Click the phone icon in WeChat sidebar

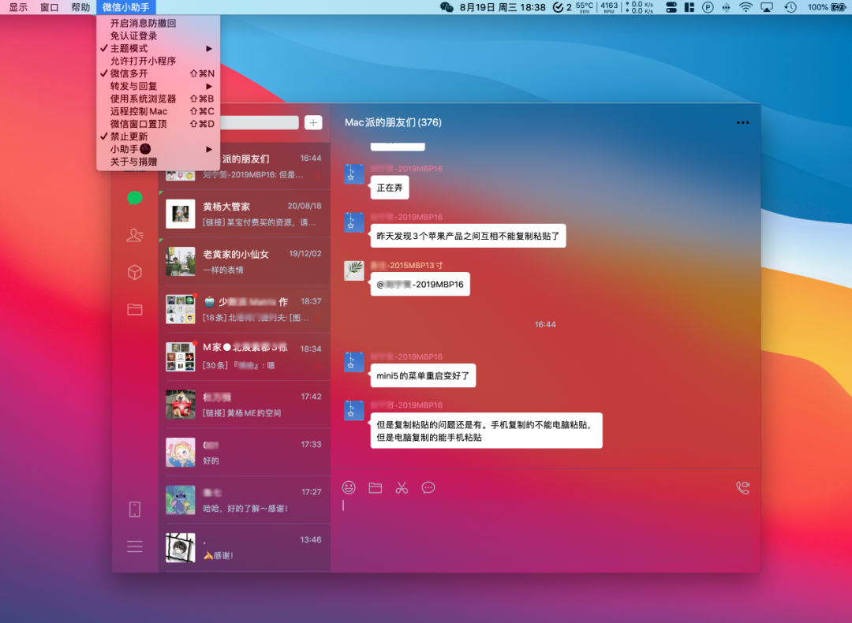coord(135,509)
